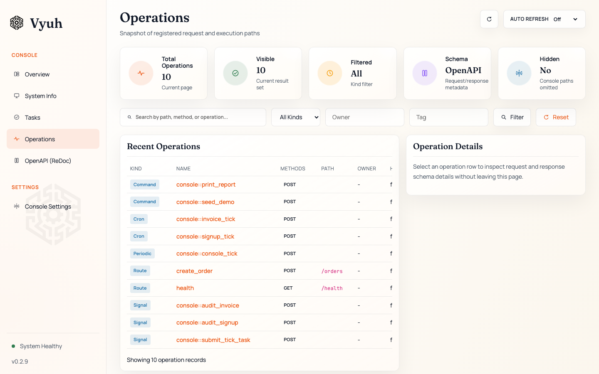Click the Console Settings gear icon

click(x=17, y=206)
